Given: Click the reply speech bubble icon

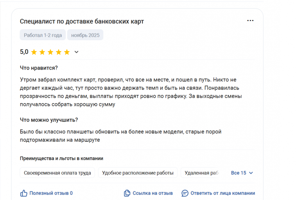Looking at the screenshot, I should click(185, 193).
